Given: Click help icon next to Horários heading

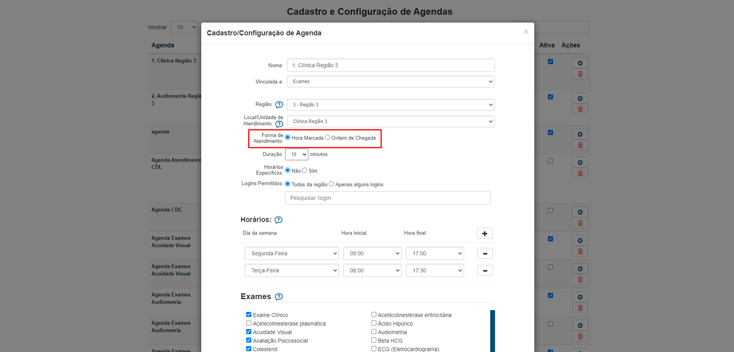Looking at the screenshot, I should [278, 220].
